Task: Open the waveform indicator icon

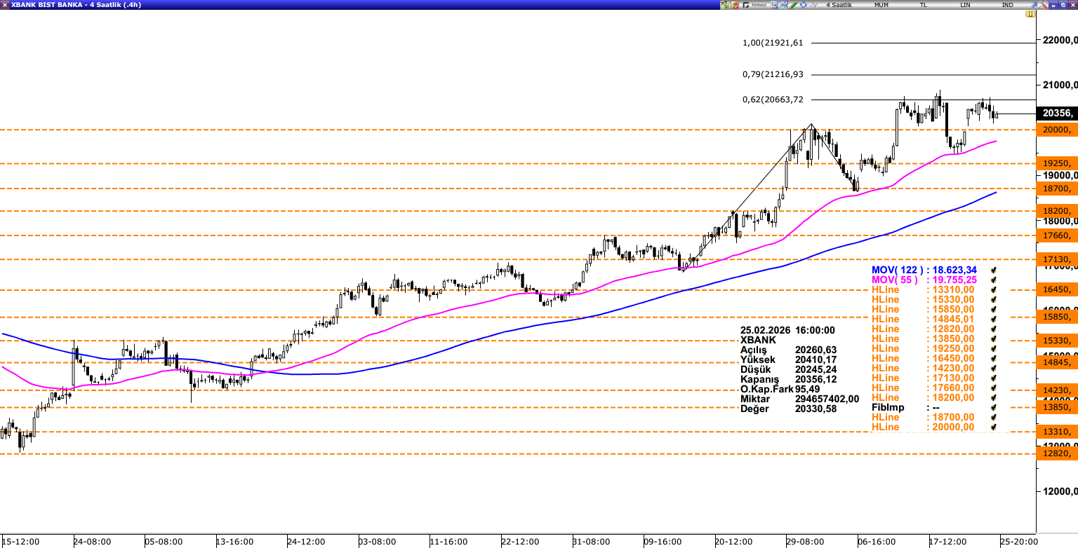Action: 813,5
